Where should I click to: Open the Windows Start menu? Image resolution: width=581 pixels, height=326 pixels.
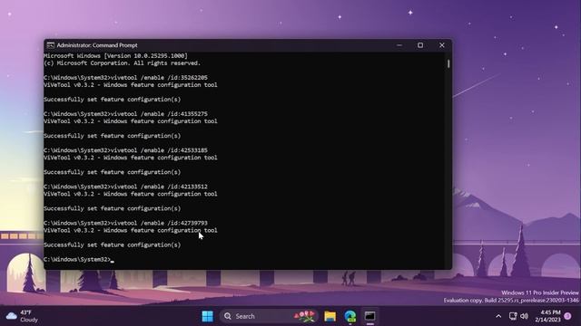point(207,316)
